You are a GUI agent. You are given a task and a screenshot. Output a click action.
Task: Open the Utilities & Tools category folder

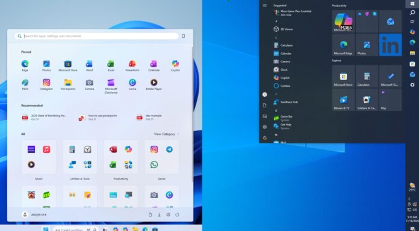point(79,157)
